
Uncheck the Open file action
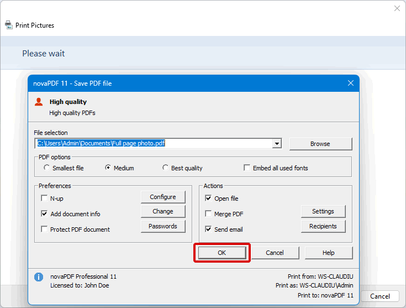[x=208, y=199]
